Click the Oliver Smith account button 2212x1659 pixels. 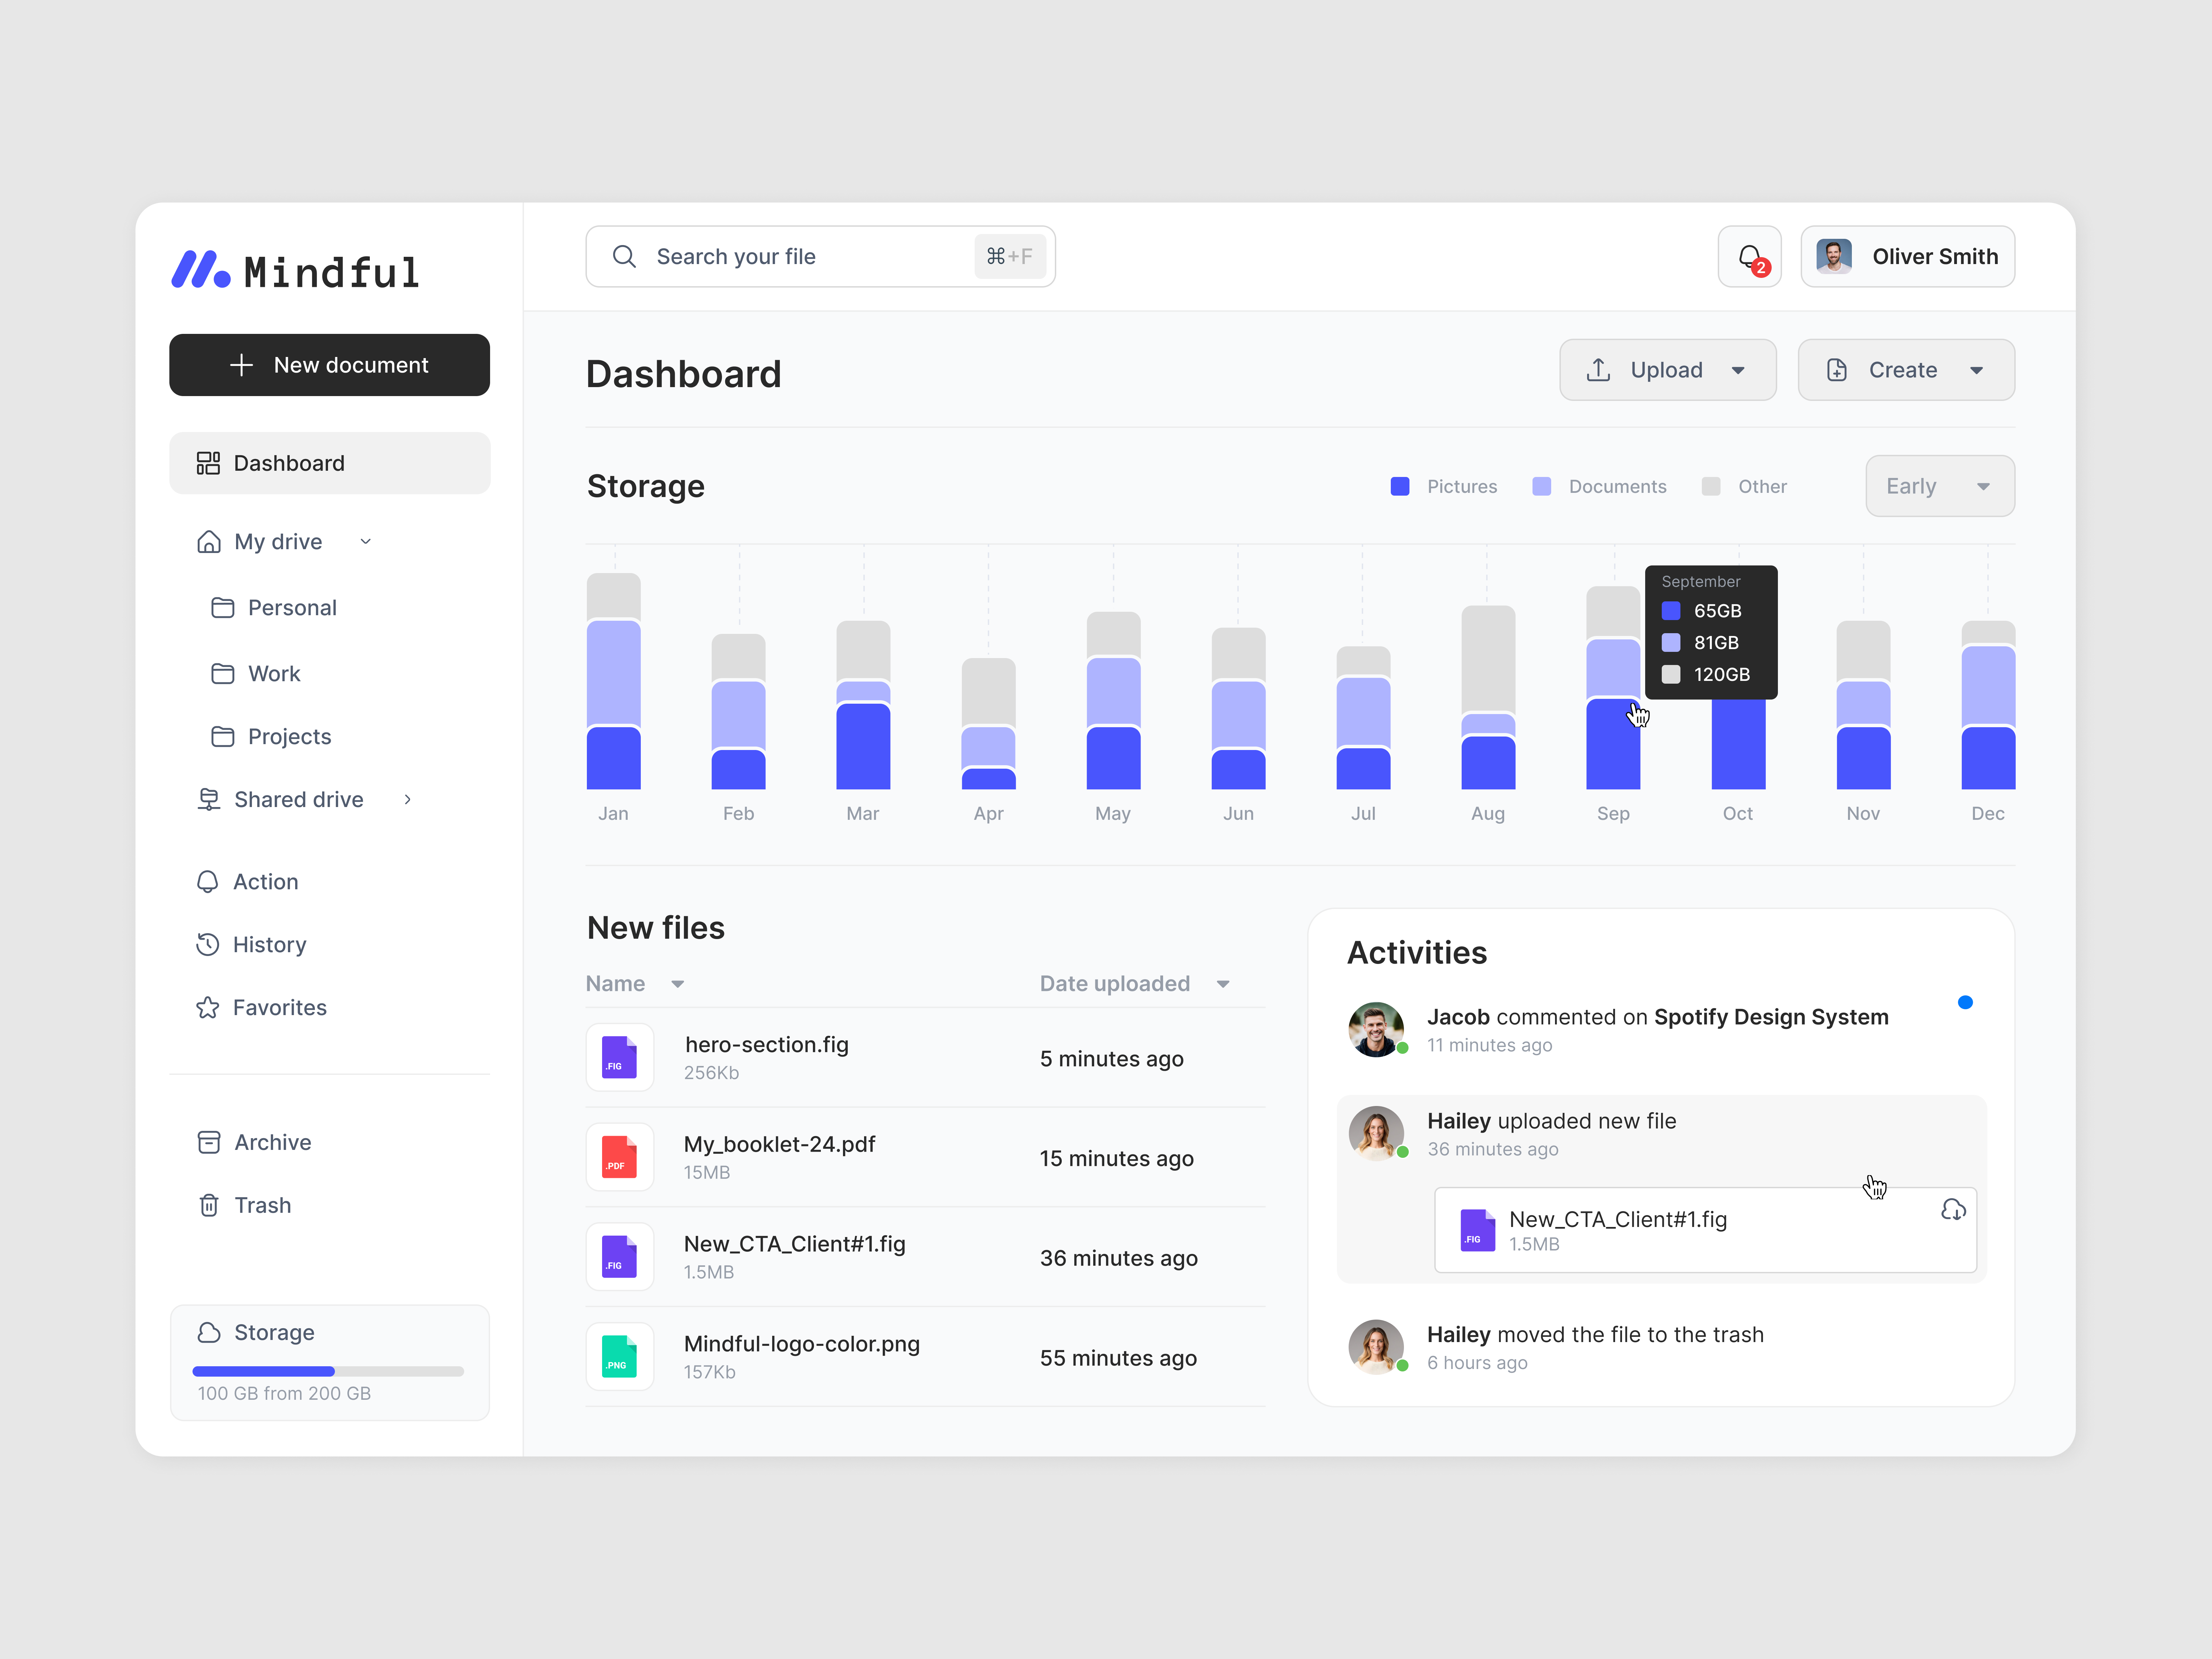coord(1908,257)
